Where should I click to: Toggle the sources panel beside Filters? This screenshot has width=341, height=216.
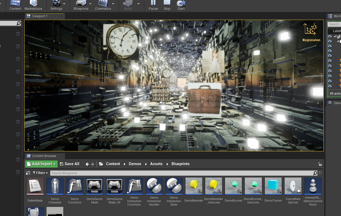pyautogui.click(x=28, y=173)
